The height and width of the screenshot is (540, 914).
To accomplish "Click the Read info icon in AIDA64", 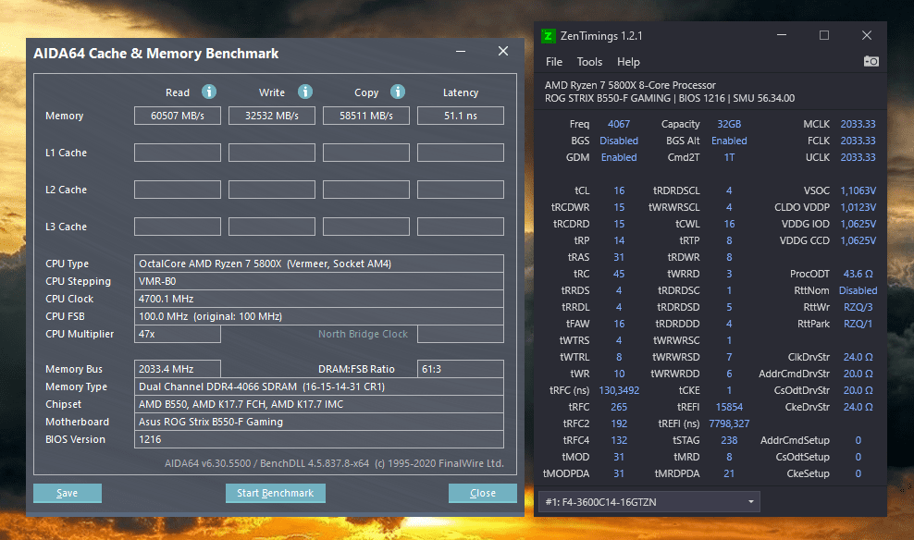I will (x=209, y=92).
